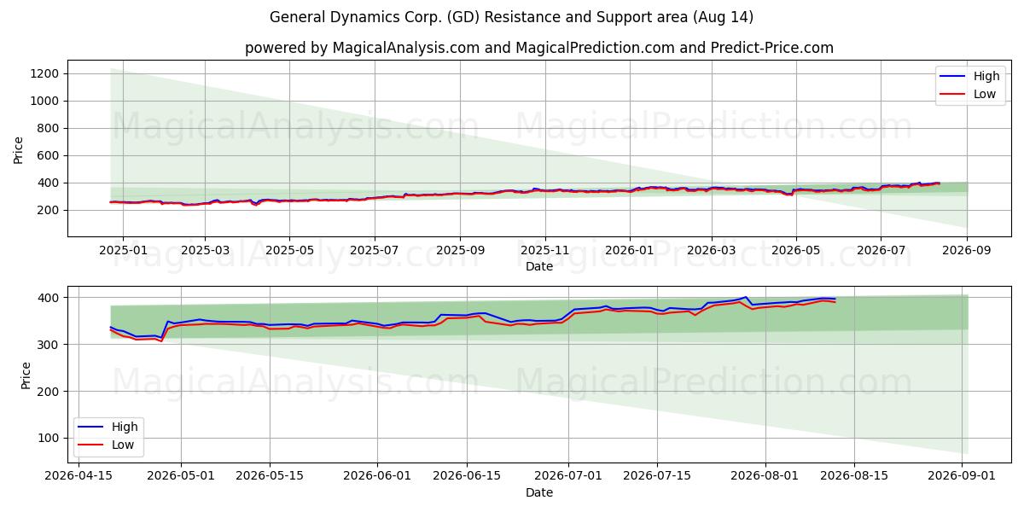Click the 2026-03 date tick label

712,251
